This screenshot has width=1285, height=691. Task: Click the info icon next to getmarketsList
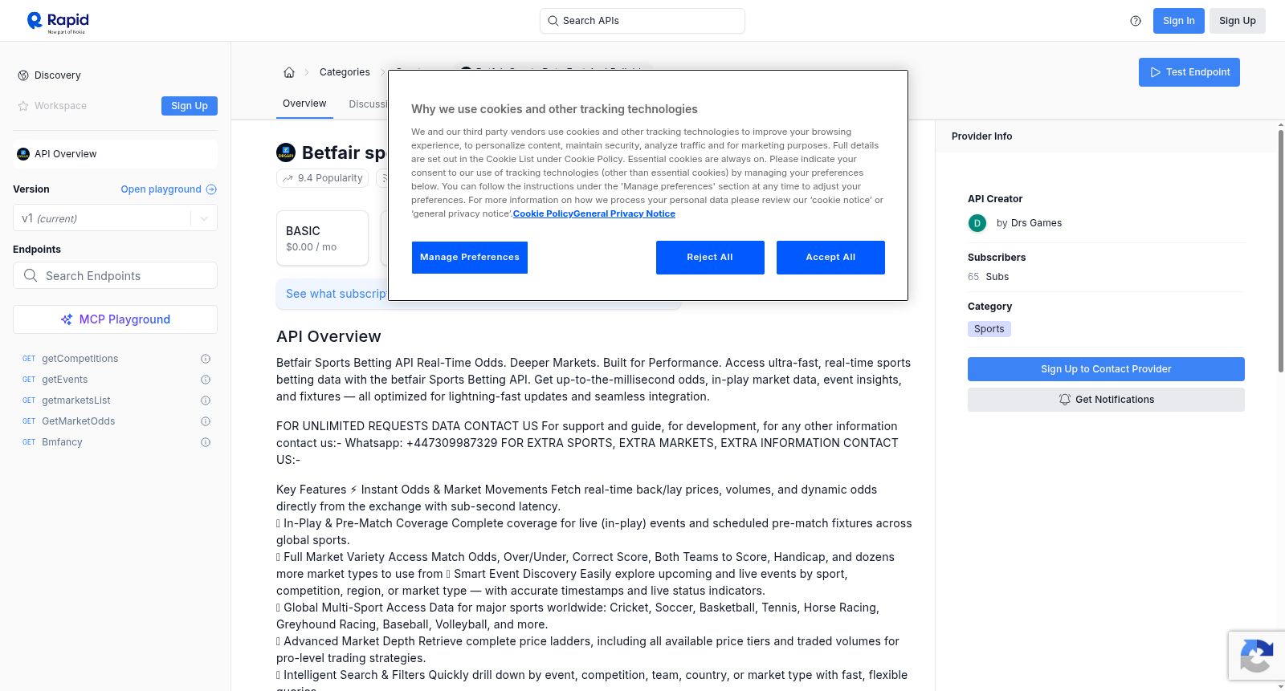coord(206,400)
